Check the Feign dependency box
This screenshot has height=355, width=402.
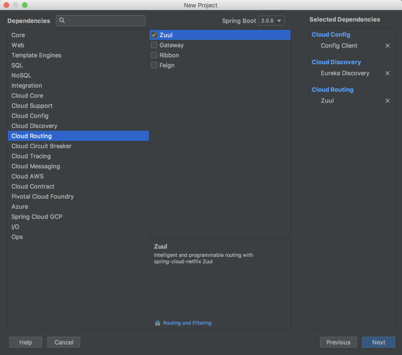click(154, 65)
